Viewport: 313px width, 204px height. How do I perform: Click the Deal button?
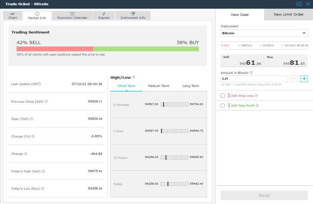pos(264,195)
